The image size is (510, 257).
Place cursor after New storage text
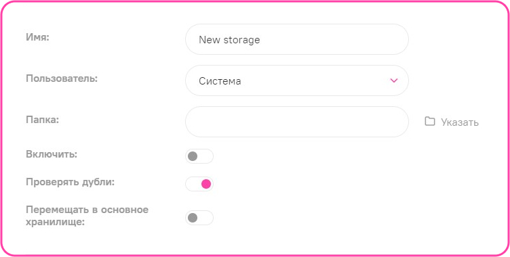tap(261, 40)
